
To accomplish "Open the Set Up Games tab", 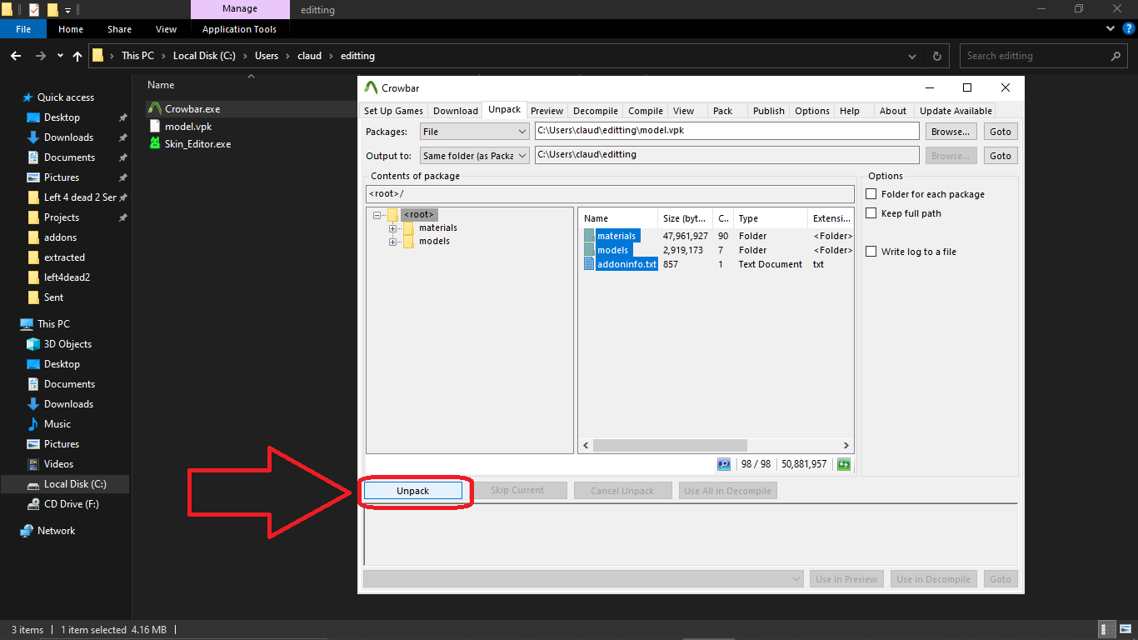I will click(394, 111).
